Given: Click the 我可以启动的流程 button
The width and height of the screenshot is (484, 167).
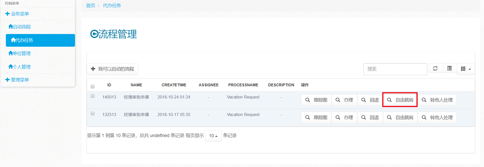Looking at the screenshot, I should [x=112, y=69].
